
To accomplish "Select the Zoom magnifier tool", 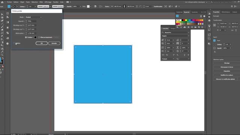I will pos(2,55).
